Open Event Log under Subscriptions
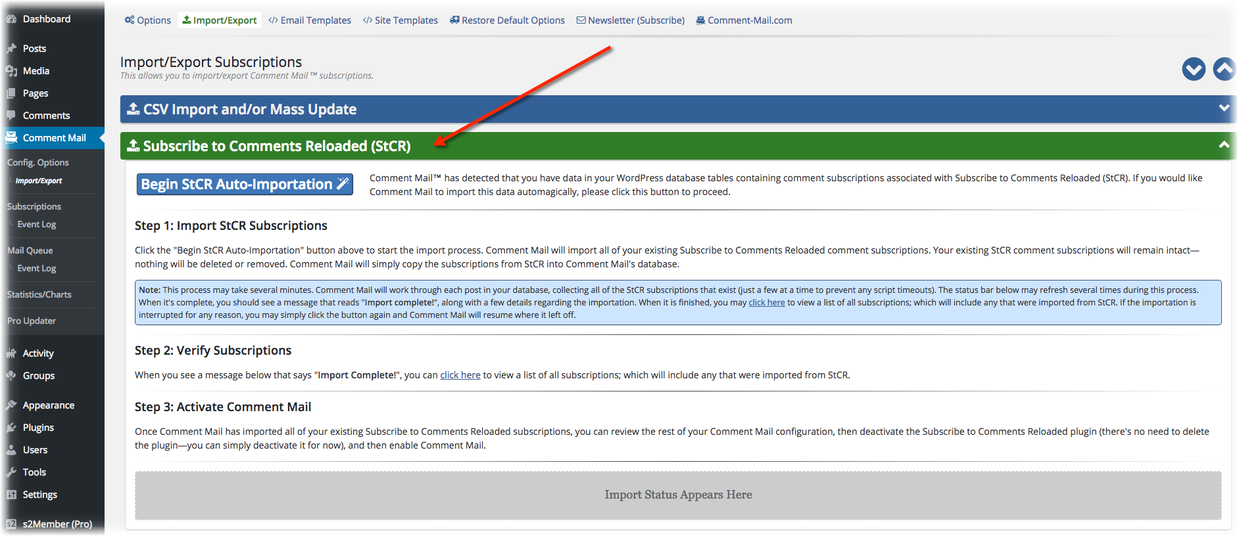This screenshot has width=1239, height=536. click(x=37, y=224)
